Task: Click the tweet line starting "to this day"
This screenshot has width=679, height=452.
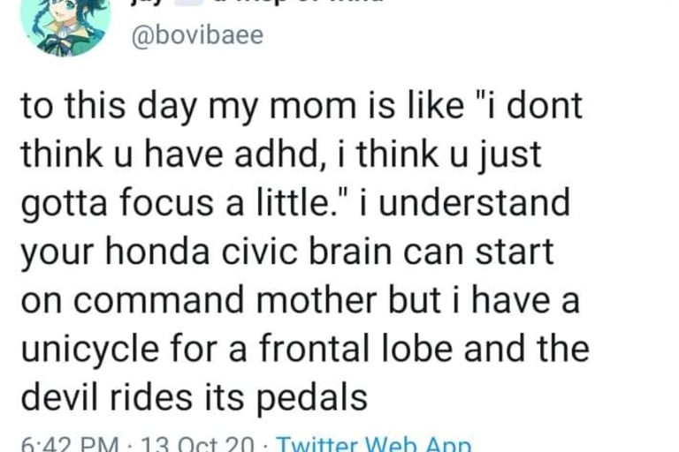Action: 301,106
